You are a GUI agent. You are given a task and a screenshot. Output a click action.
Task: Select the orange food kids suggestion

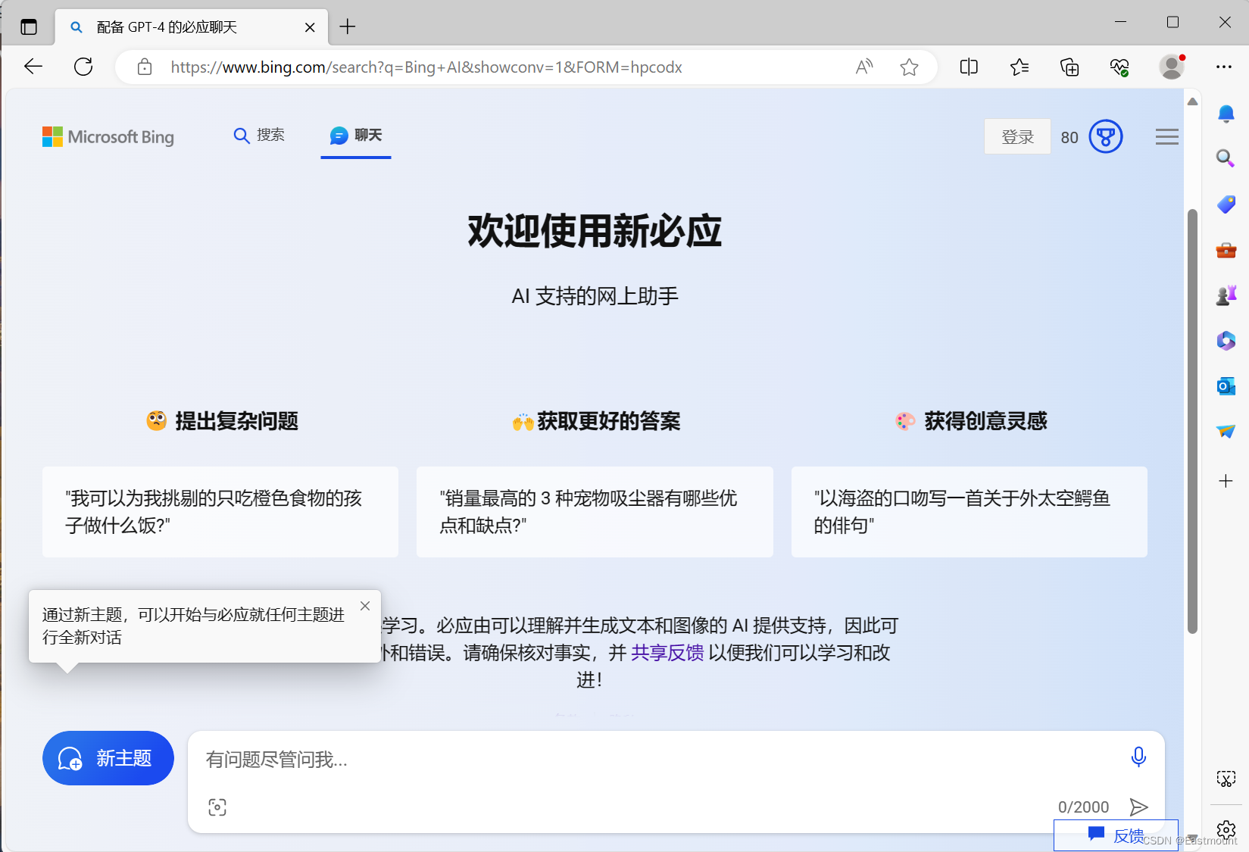tap(220, 512)
